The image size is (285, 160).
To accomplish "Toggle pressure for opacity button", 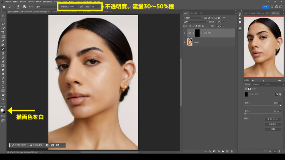I will click(x=82, y=7).
